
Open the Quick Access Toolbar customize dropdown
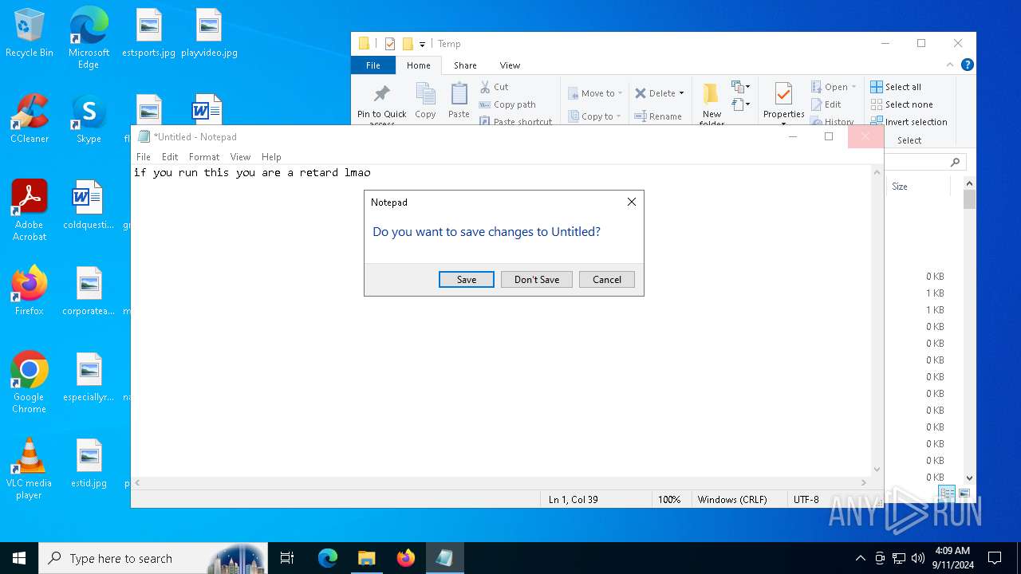click(422, 44)
